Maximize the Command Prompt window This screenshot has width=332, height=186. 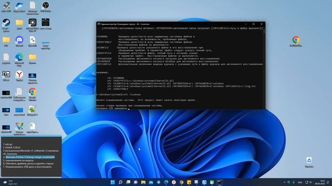(x=254, y=24)
